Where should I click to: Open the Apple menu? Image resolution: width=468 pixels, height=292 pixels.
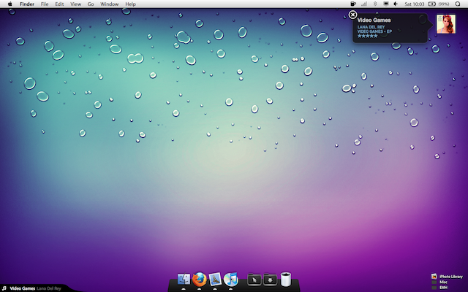(x=10, y=4)
